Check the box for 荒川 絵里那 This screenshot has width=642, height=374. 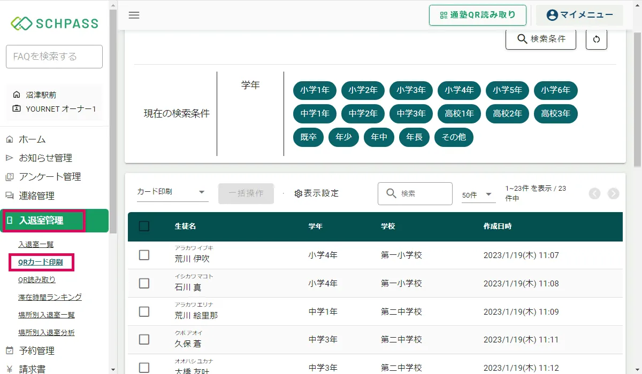(144, 311)
